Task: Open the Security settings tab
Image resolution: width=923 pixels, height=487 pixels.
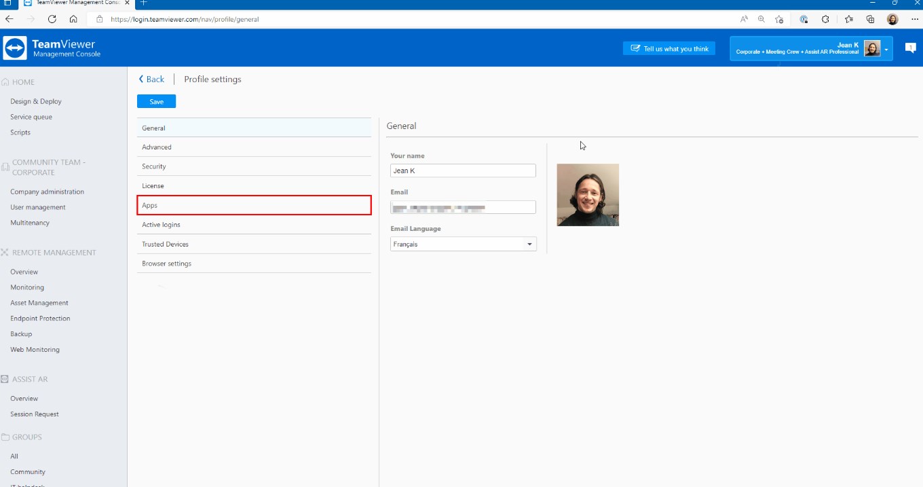Action: (254, 166)
